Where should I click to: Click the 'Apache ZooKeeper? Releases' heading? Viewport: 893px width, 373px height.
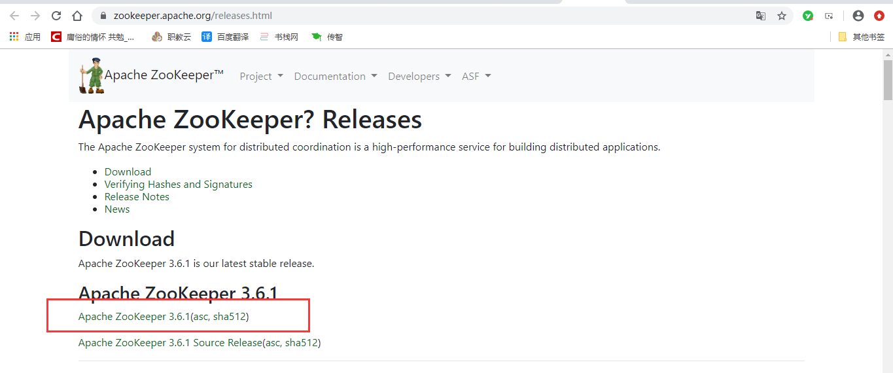[250, 120]
